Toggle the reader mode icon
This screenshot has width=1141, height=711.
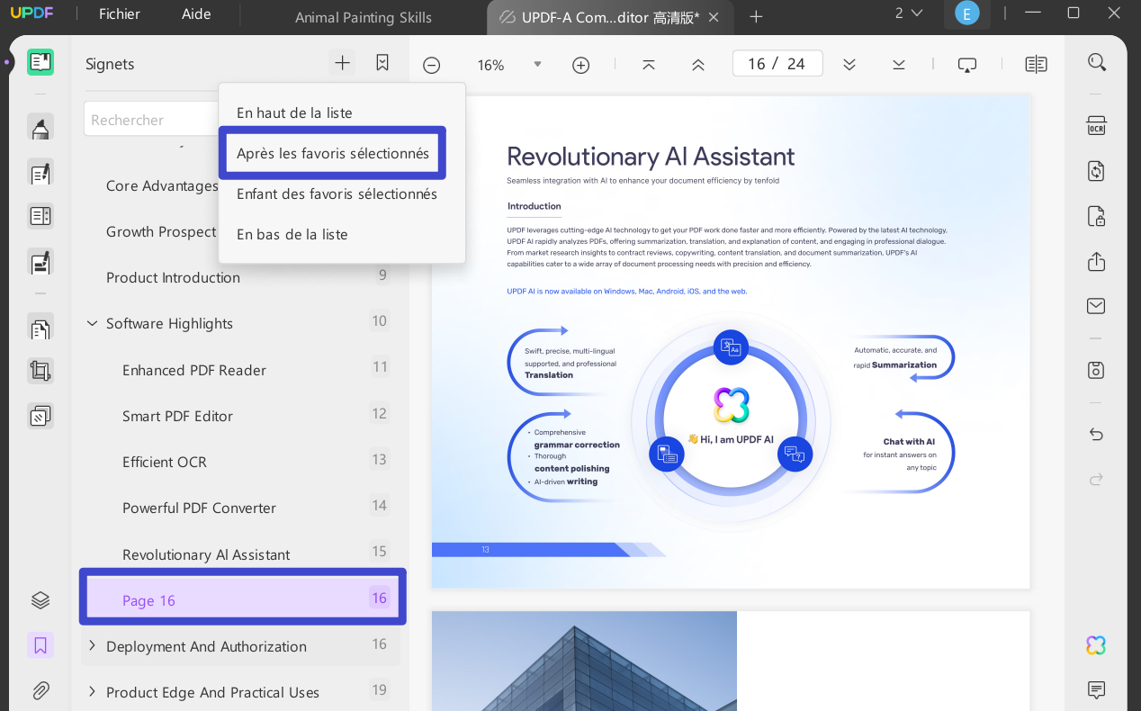pos(40,62)
